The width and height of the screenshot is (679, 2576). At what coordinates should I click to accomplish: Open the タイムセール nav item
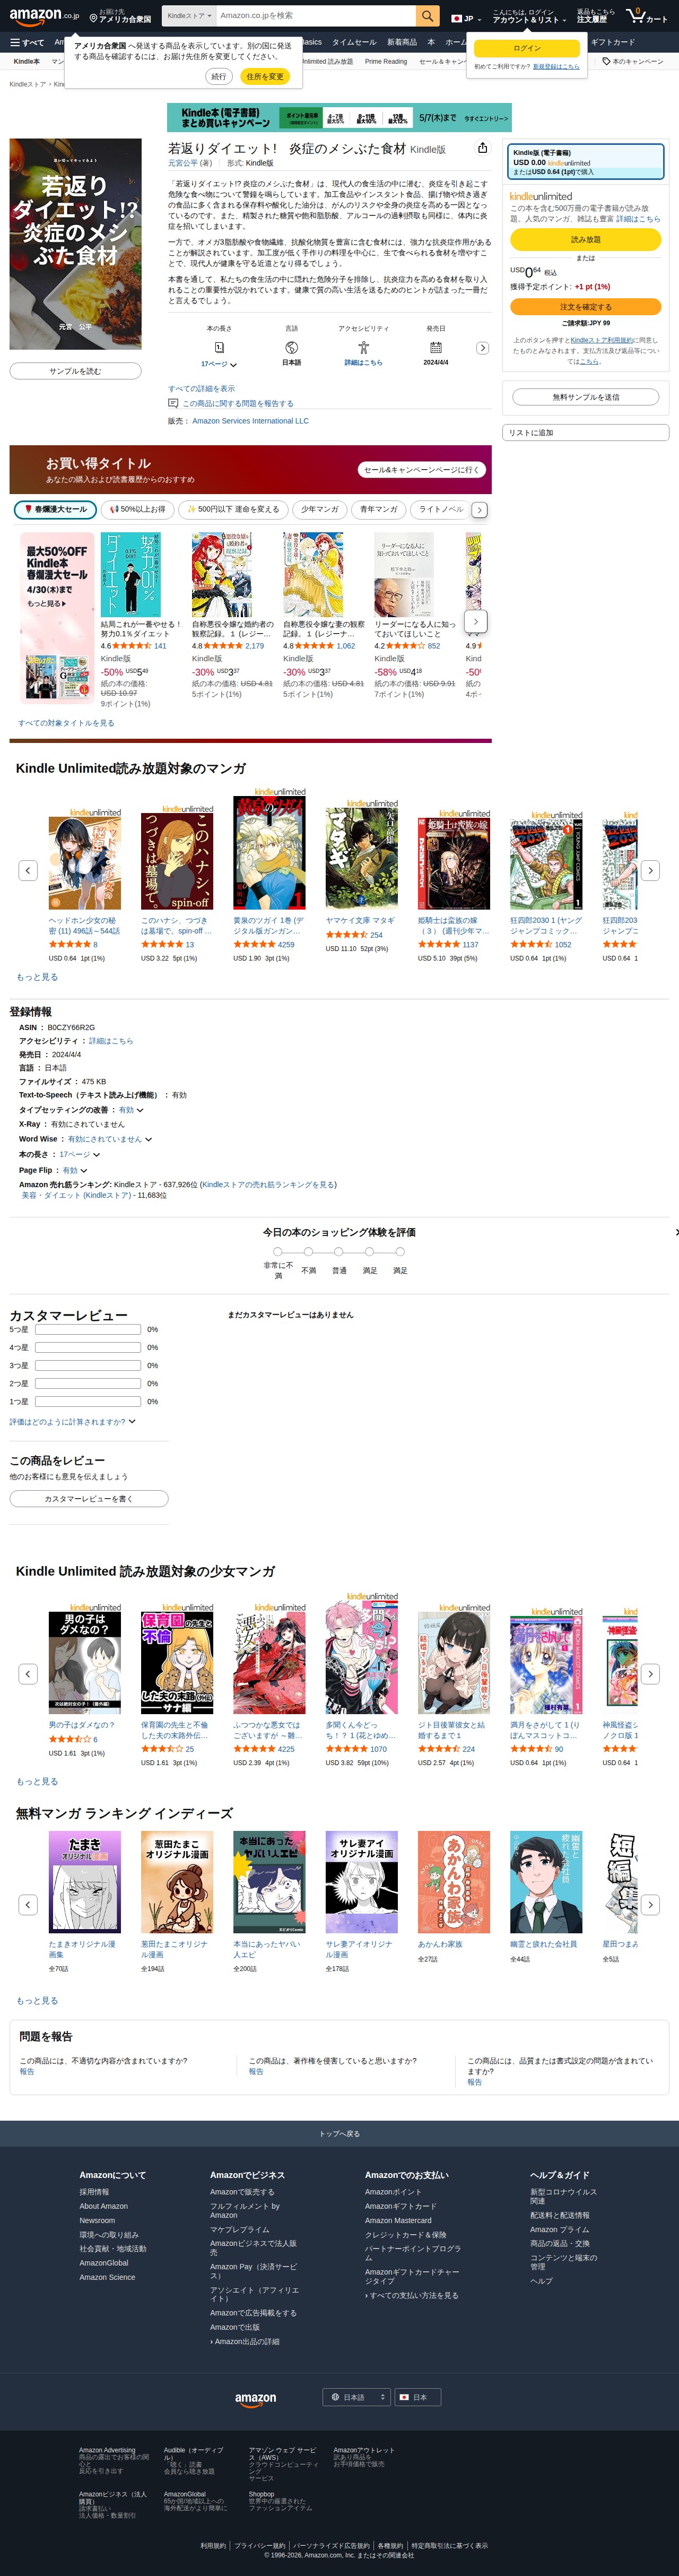(354, 42)
